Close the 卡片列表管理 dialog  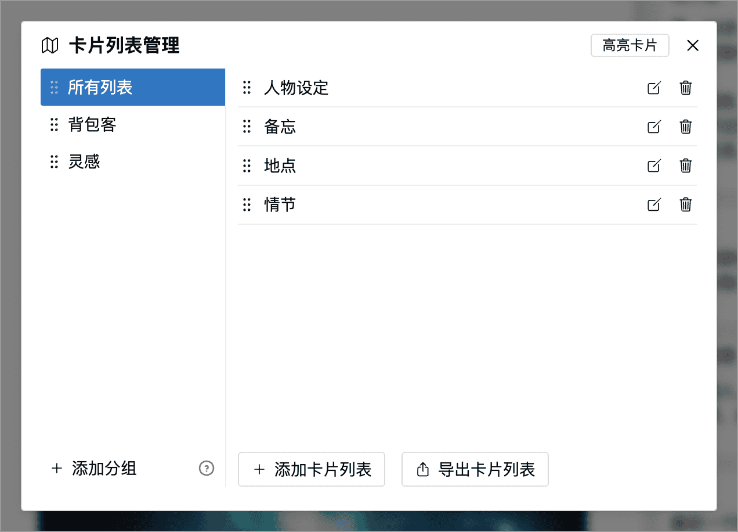693,45
